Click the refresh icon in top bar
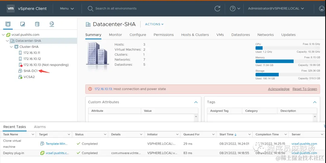Image resolution: width=326 pixels, height=163 pixels. point(217,8)
